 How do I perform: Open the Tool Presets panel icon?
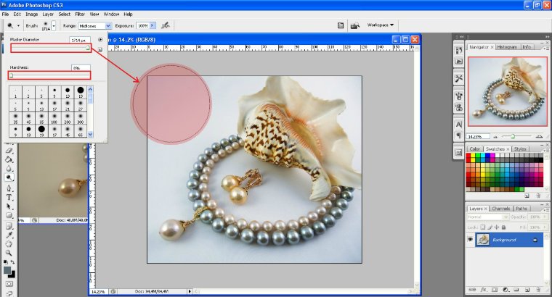pos(459,79)
